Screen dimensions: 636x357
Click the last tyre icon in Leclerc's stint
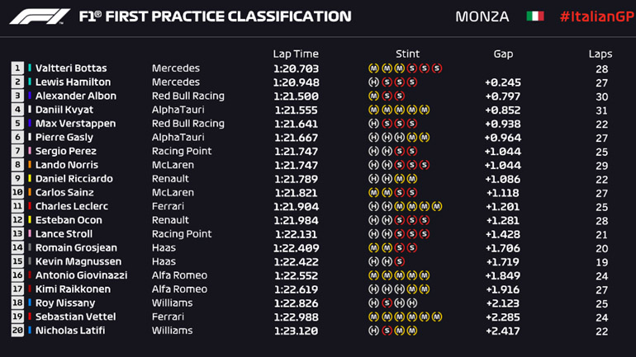pos(437,206)
